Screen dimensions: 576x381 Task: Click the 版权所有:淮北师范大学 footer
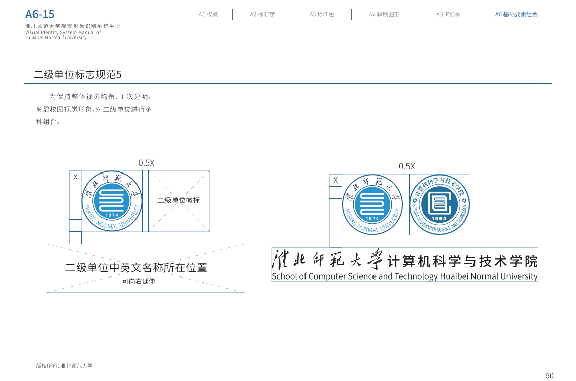pos(64,366)
